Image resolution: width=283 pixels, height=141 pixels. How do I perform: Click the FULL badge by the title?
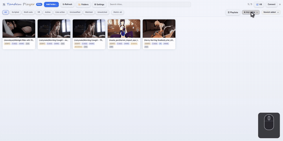(39, 4)
